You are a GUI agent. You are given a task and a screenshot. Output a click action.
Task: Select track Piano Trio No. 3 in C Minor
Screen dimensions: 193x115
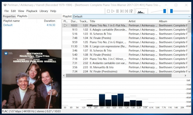125,59
